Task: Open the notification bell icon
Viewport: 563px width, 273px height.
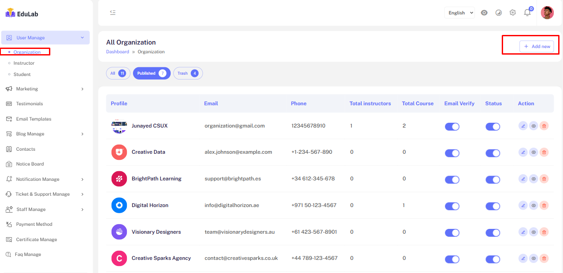Action: click(527, 13)
